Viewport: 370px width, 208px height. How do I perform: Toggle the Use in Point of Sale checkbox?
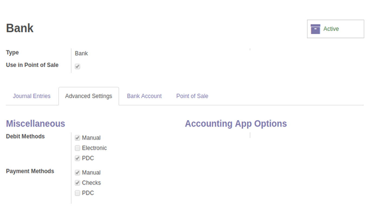(x=77, y=66)
